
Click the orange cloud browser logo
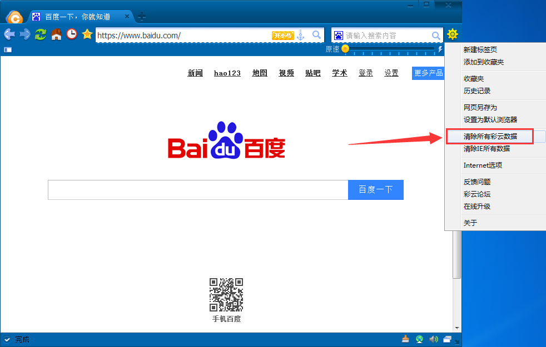[14, 17]
